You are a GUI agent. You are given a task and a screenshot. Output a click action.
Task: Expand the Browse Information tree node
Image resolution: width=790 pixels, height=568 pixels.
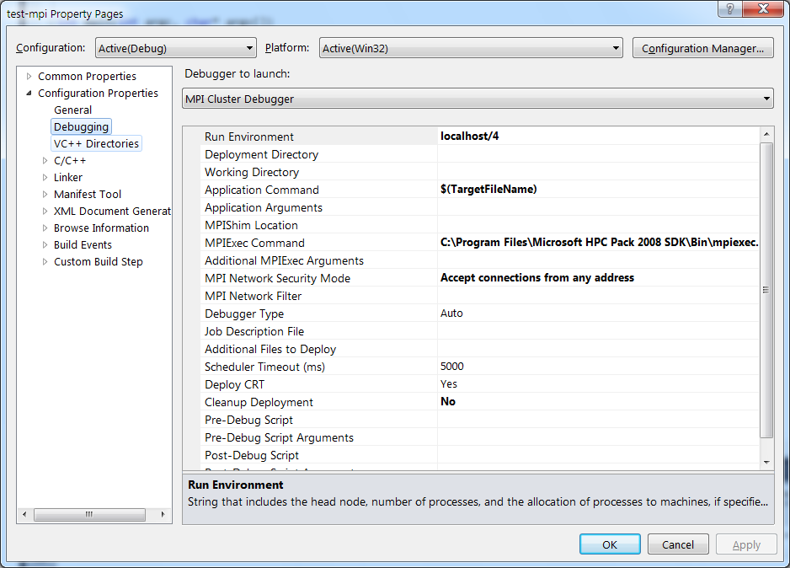[x=45, y=228]
